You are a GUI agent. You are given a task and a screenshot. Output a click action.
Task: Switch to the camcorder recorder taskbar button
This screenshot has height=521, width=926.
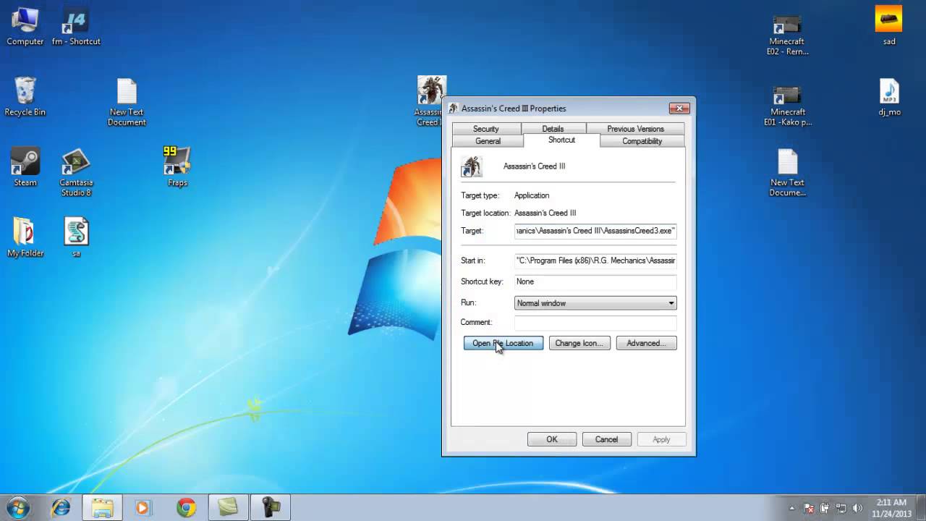coord(270,507)
